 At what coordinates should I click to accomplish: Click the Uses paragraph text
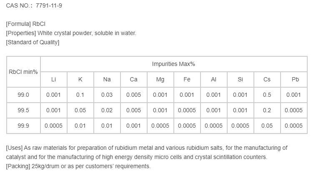[x=147, y=152]
